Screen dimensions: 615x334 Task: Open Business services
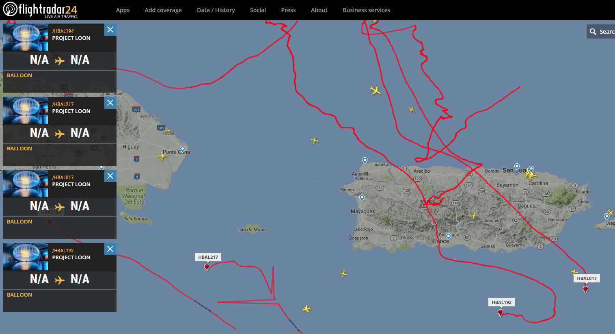(366, 10)
